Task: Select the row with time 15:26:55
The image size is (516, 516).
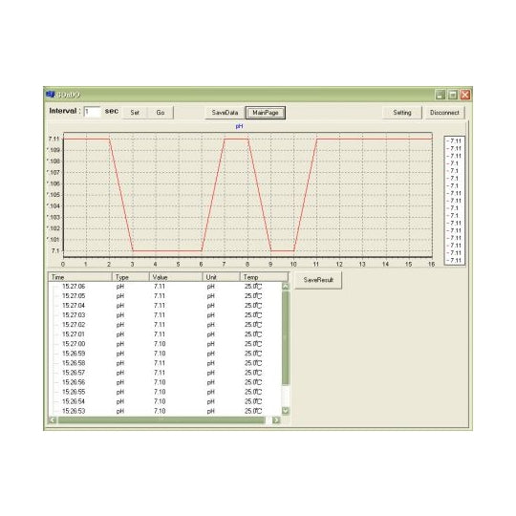Action: pos(165,392)
